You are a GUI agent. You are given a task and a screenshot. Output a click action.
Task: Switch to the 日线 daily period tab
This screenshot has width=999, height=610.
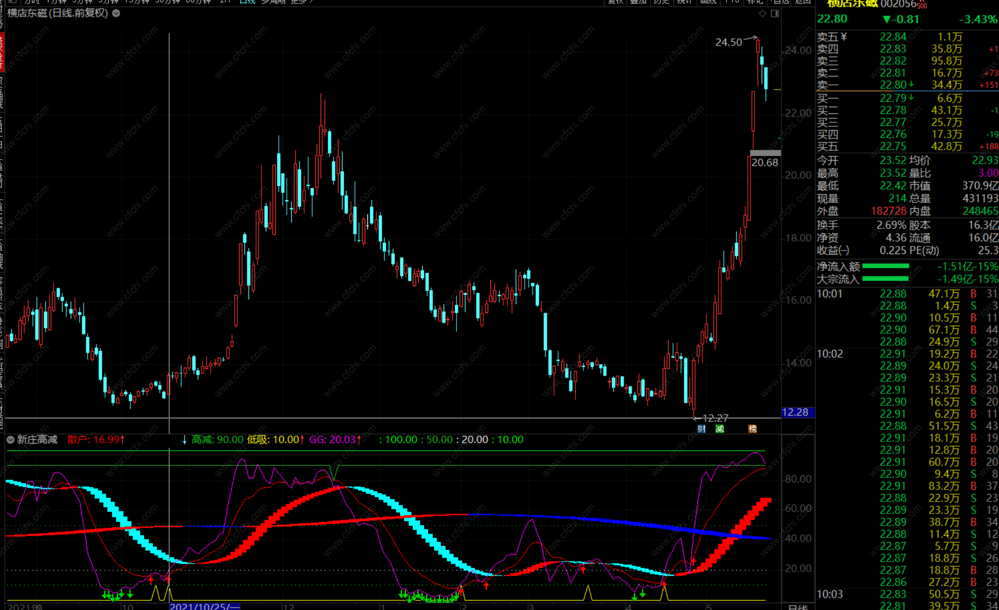[247, 1]
